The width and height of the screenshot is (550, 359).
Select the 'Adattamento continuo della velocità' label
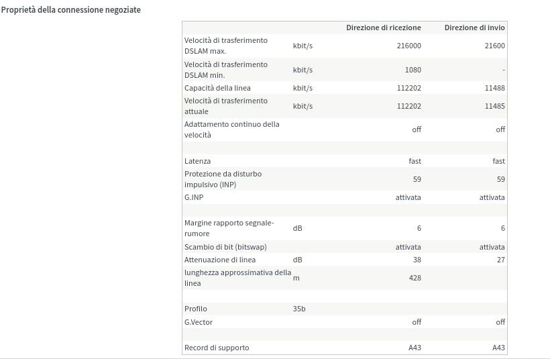[x=232, y=130]
